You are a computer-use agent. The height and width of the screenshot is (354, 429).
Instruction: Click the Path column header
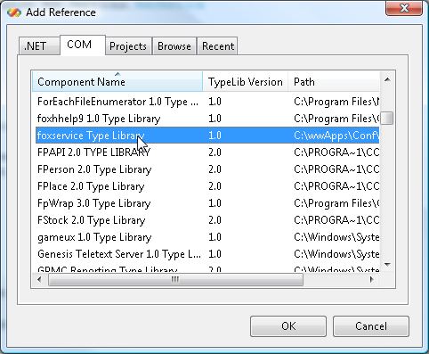point(334,81)
